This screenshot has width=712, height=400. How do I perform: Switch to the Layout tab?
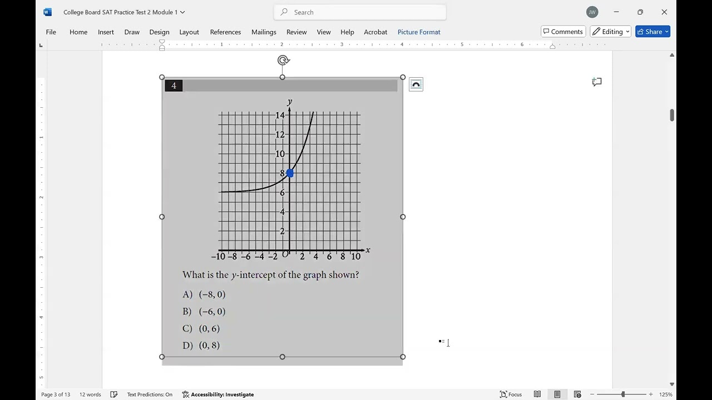pyautogui.click(x=189, y=32)
